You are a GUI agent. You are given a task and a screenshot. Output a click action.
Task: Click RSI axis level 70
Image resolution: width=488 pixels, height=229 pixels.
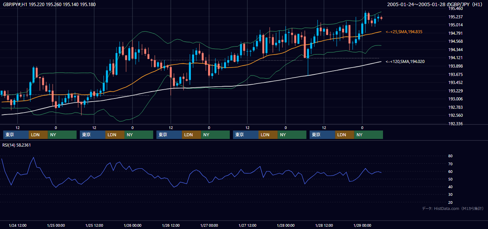(450, 164)
